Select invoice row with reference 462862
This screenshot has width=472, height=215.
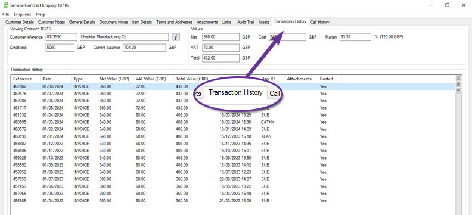pos(233,86)
